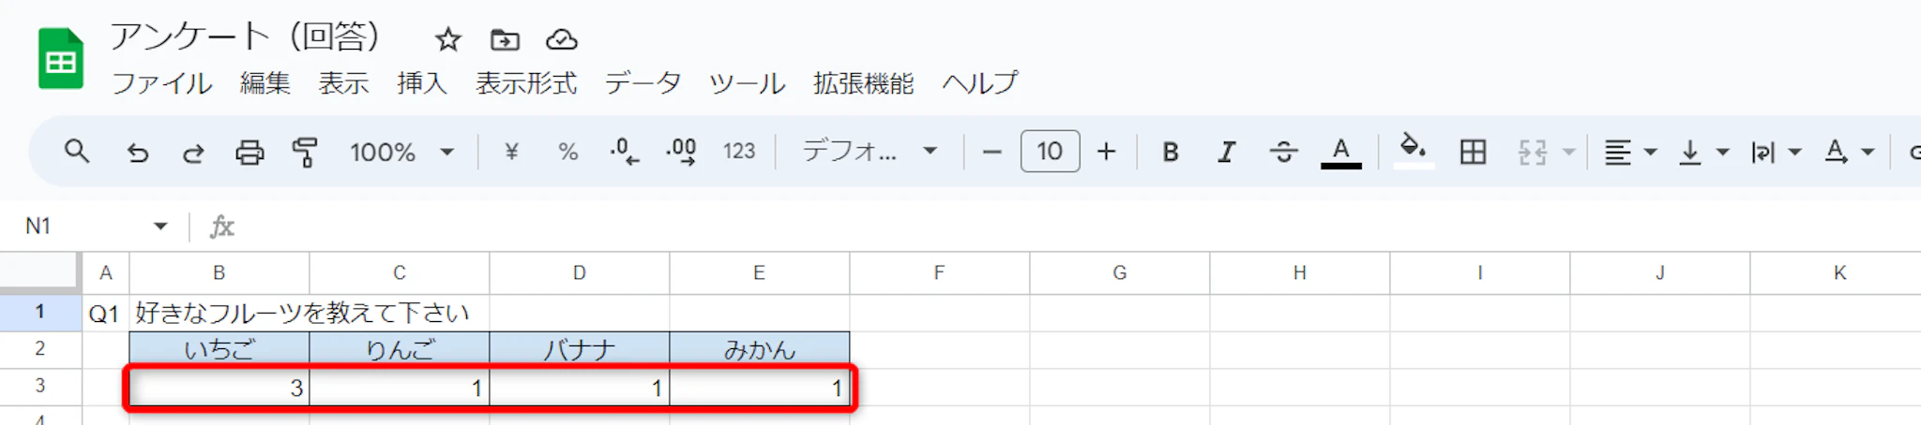This screenshot has width=1921, height=425.
Task: Star this spreadsheet document
Action: pyautogui.click(x=448, y=39)
